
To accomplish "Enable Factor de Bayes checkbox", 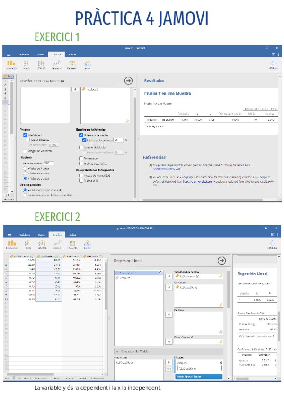I will pos(28,140).
